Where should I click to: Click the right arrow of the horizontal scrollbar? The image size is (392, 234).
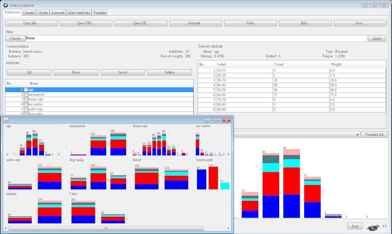coord(229,228)
